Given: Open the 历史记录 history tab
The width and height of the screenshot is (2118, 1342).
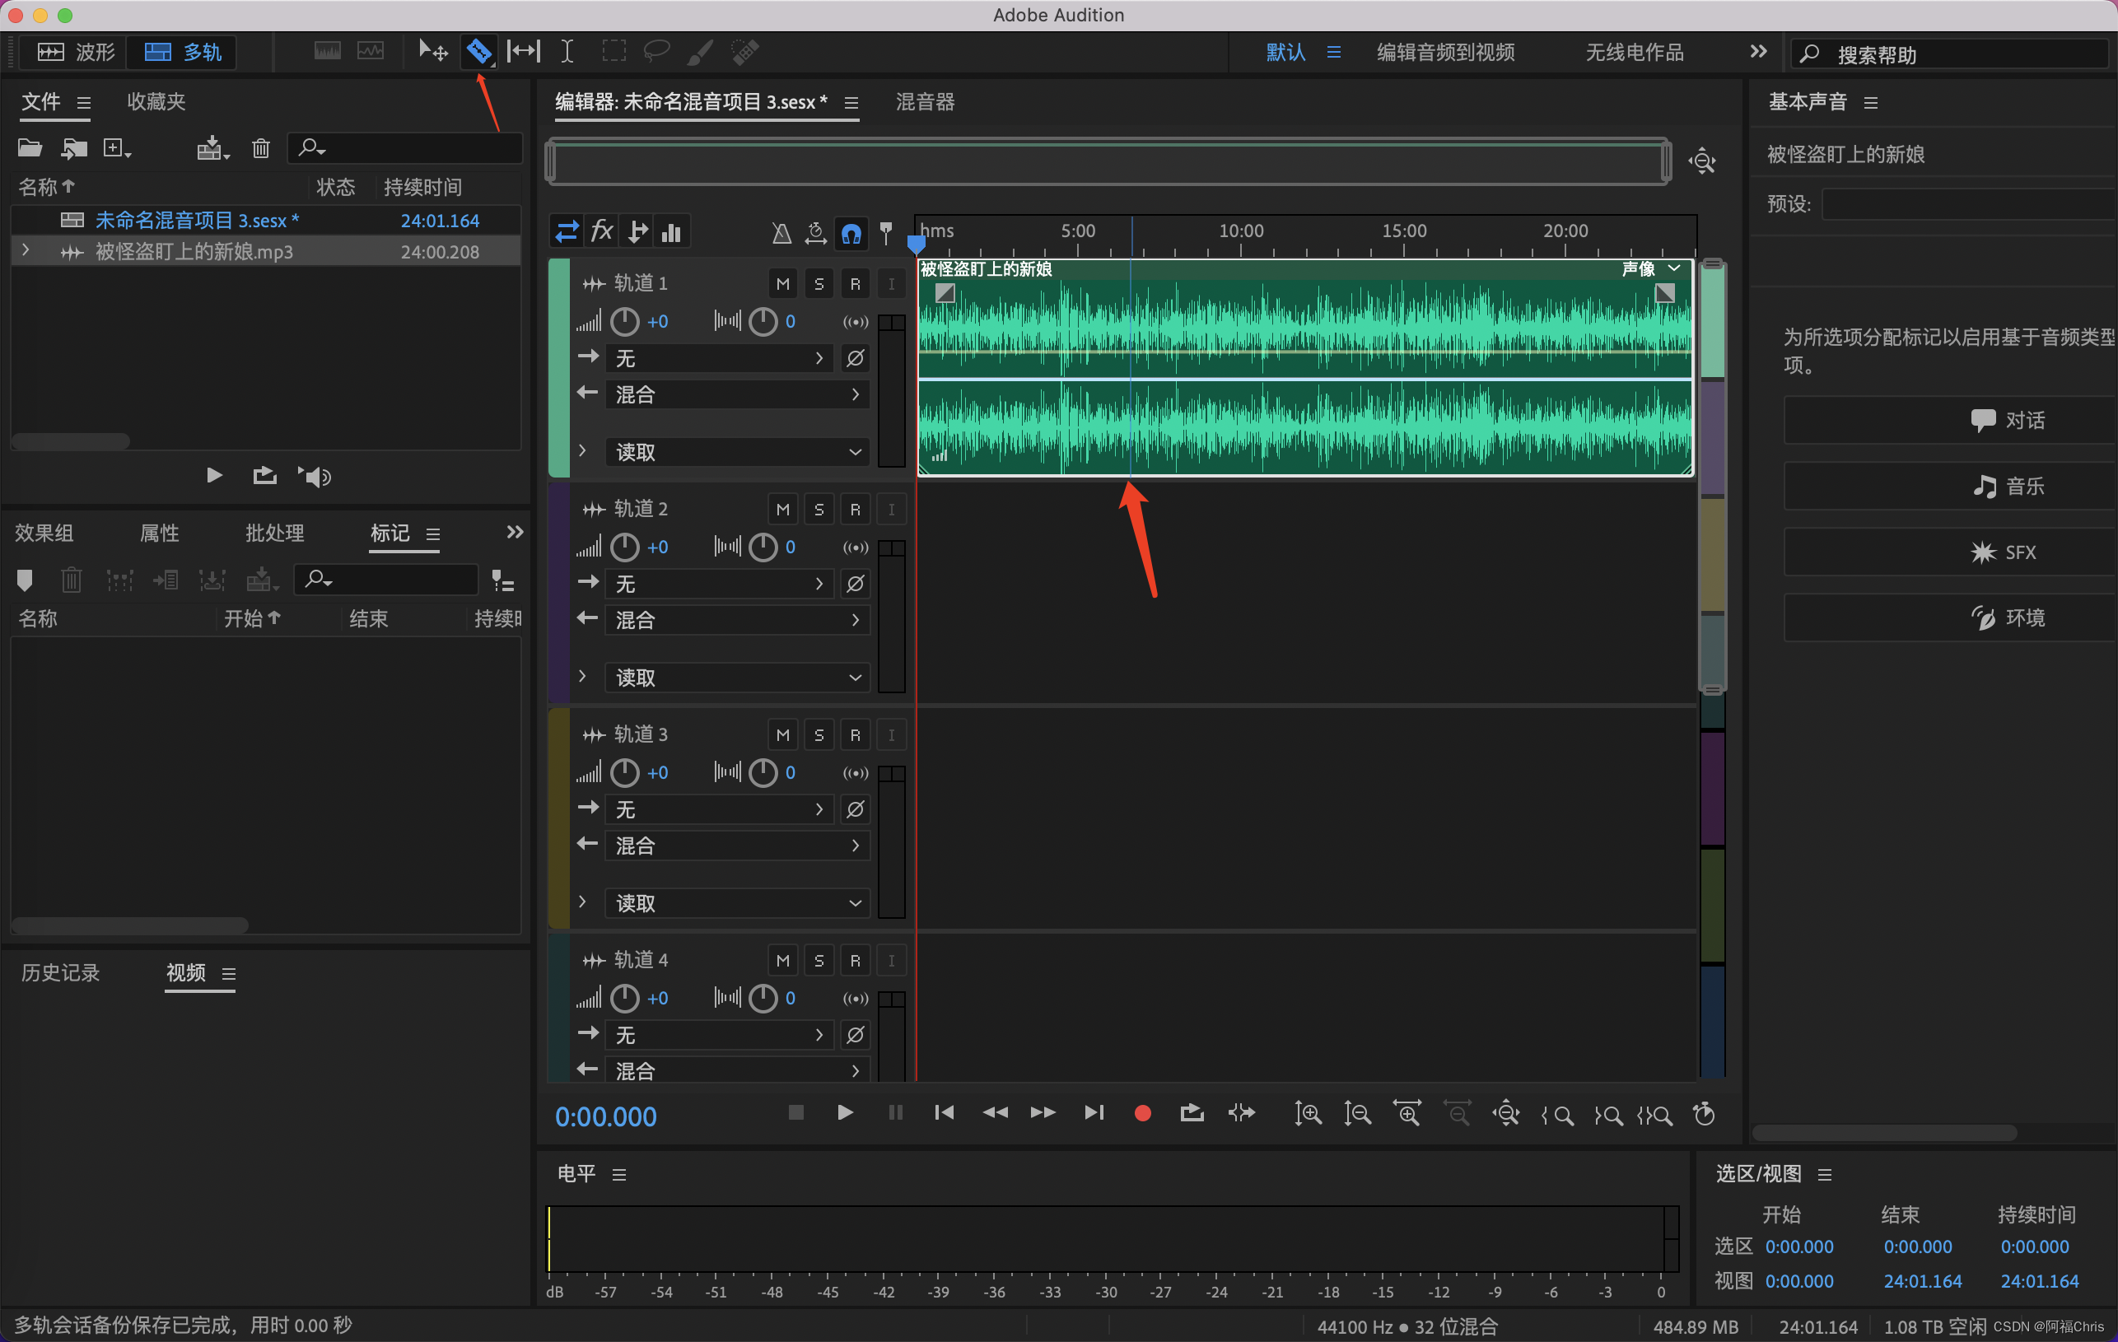Looking at the screenshot, I should pyautogui.click(x=60, y=972).
